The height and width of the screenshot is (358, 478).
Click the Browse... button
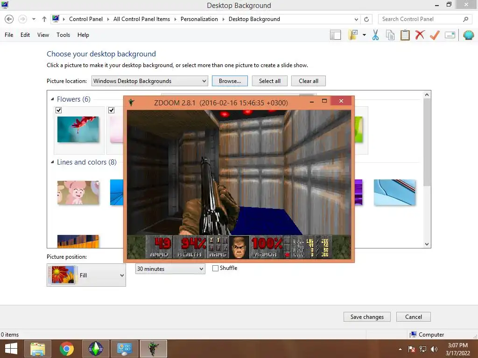tap(230, 81)
